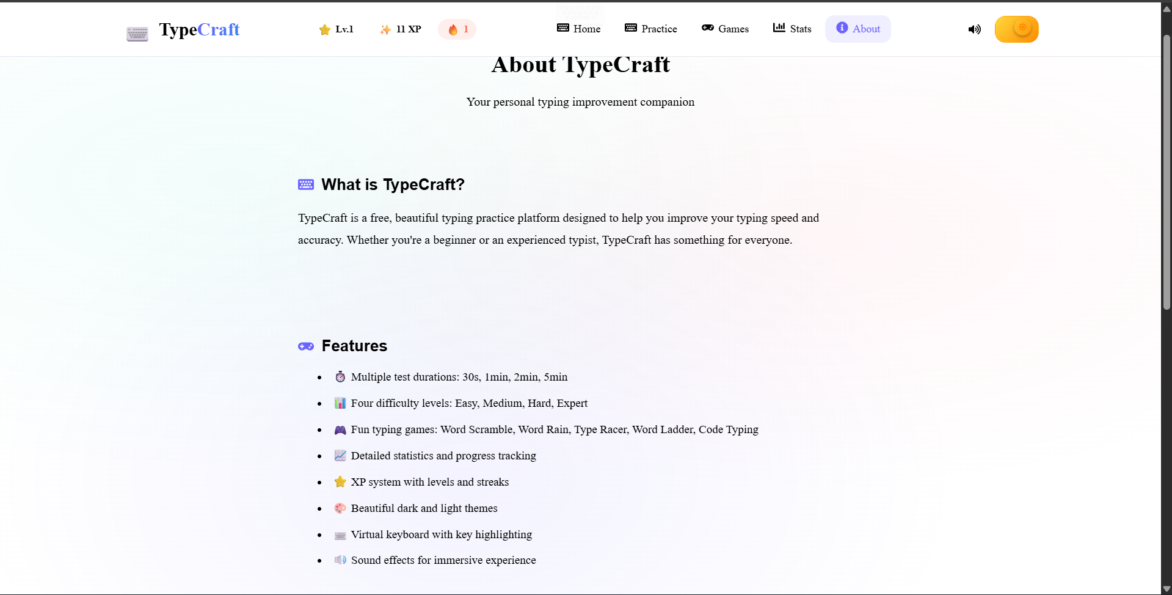Click the keyboard icon beside What is TypeCraft

coord(305,184)
